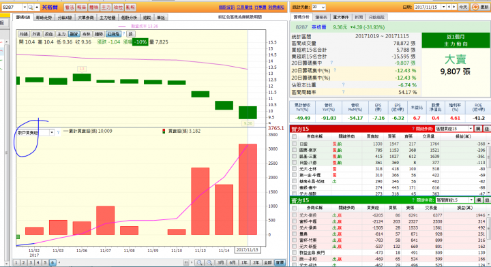The width and height of the screenshot is (491, 267).
Task: Click the blue question mark beside chart overlay buttons
Action: [123, 34]
